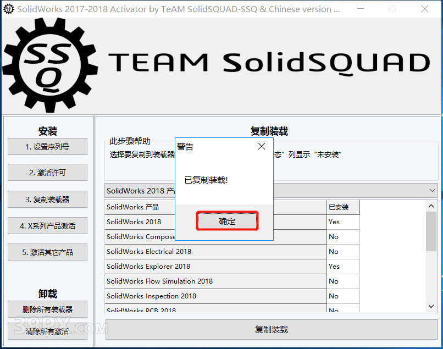Choose 4. X系列产品激活 step
Image resolution: width=443 pixels, height=349 pixels.
47,226
